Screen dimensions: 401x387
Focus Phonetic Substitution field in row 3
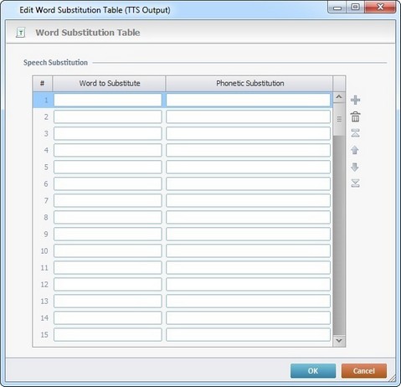tap(248, 133)
